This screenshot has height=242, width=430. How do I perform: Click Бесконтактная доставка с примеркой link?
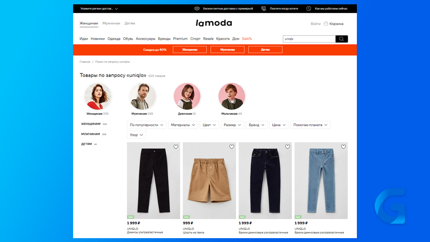228,9
